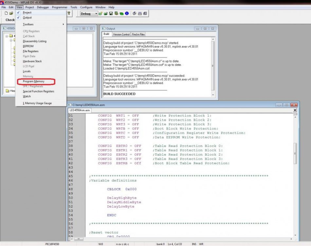Save the workspace with the Save icon
The height and width of the screenshot is (246, 311).
click(x=112, y=13)
